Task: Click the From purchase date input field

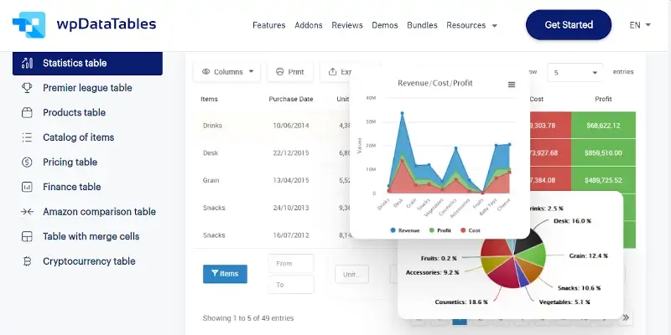Action: (290, 263)
